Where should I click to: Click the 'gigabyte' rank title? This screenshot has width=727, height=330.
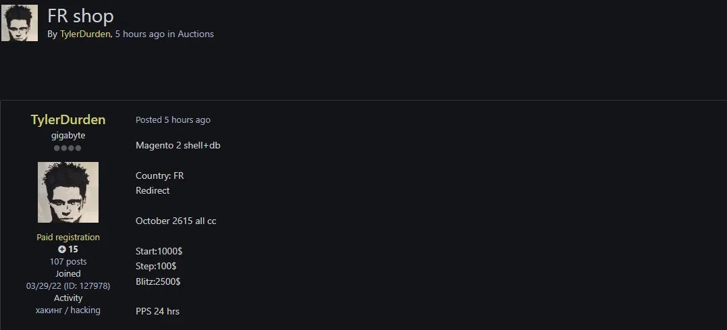[x=68, y=136]
